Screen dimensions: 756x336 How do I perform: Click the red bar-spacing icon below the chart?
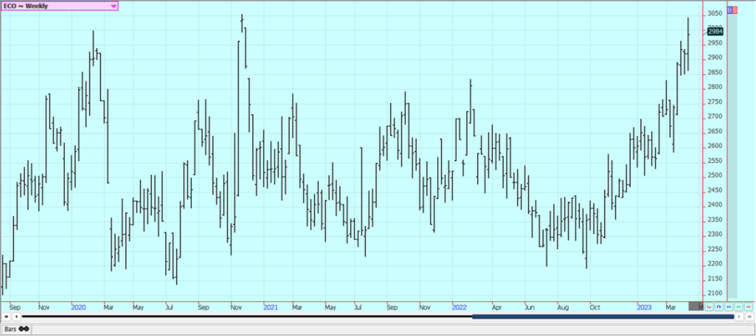point(709,307)
